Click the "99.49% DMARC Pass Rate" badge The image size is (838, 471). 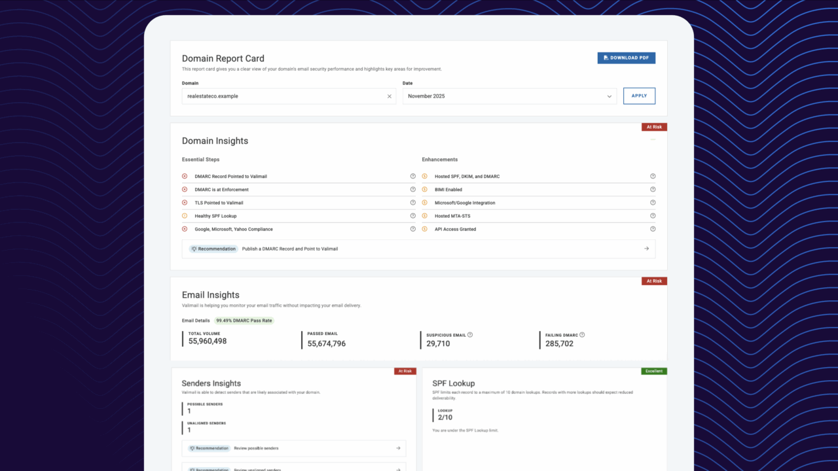(x=244, y=321)
